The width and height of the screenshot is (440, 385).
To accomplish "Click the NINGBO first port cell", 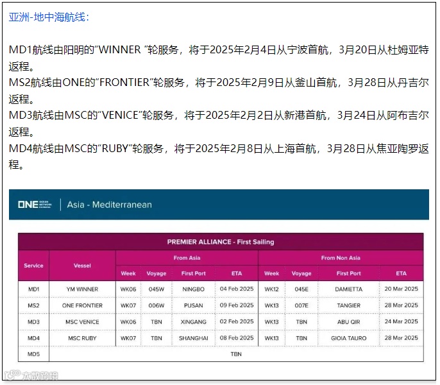I will click(x=193, y=289).
